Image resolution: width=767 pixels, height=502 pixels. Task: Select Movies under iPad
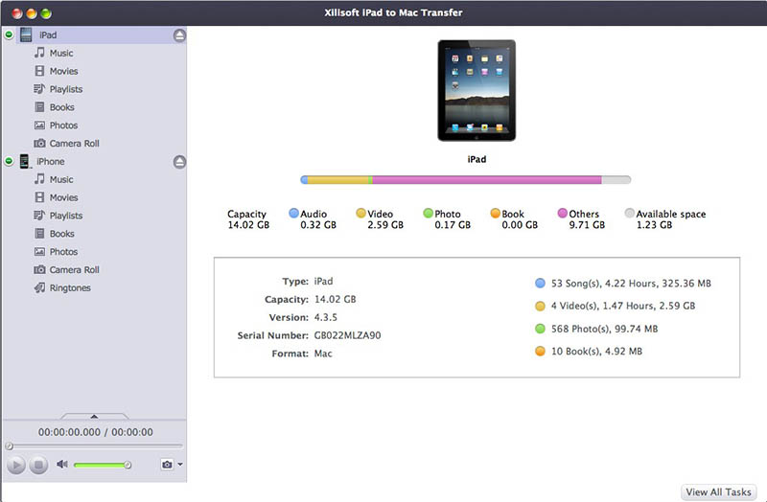pos(63,71)
